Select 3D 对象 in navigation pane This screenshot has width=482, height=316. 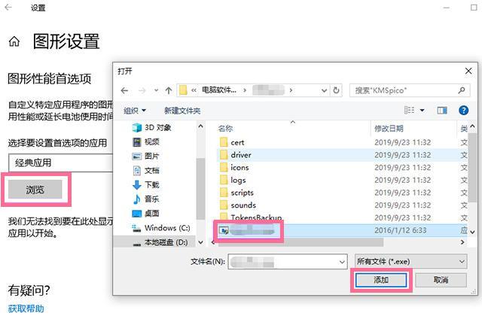click(151, 127)
